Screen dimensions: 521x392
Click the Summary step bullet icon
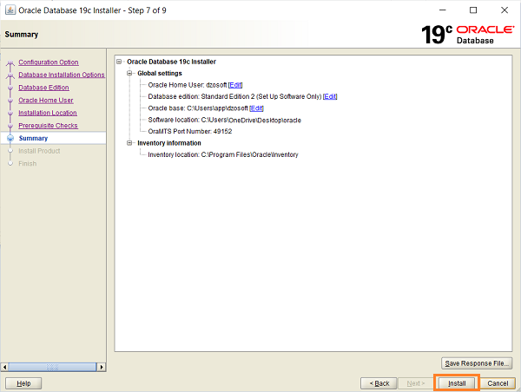coord(10,138)
